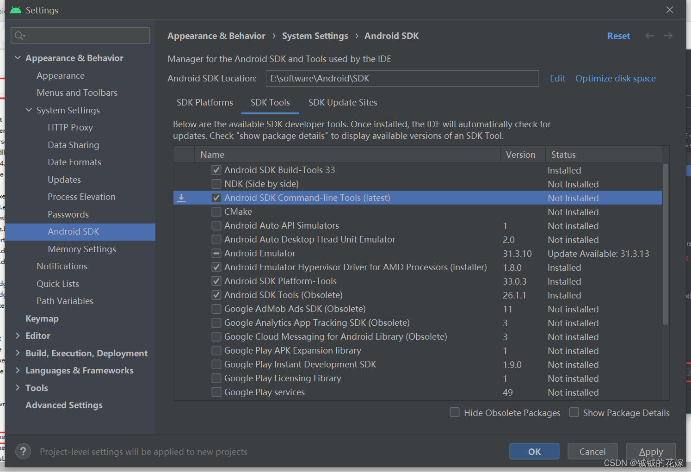Click the search magnifier icon in settings
Image resolution: width=691 pixels, height=472 pixels.
[x=19, y=36]
